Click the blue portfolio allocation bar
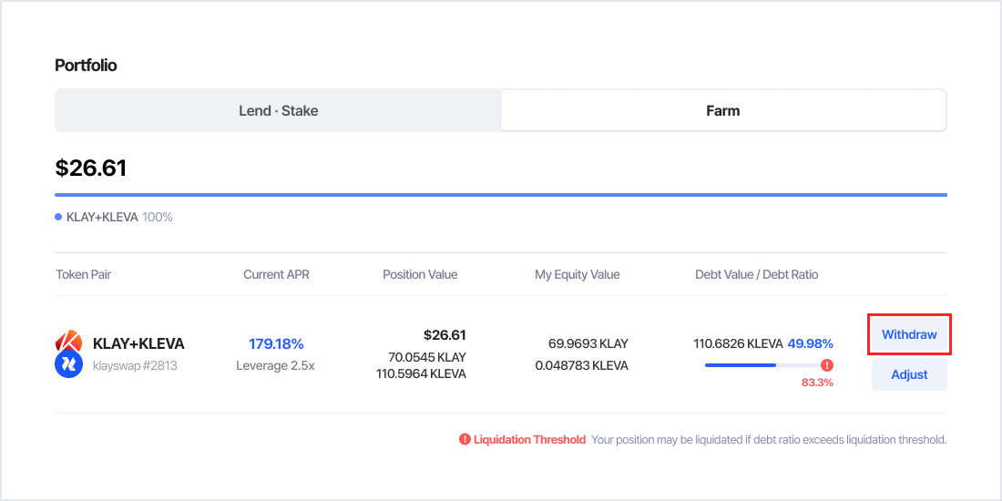The height and width of the screenshot is (501, 1002). [x=500, y=195]
